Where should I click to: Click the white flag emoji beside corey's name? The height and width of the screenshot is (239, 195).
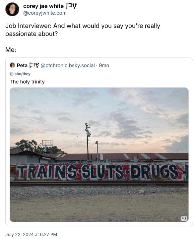[x=69, y=6]
